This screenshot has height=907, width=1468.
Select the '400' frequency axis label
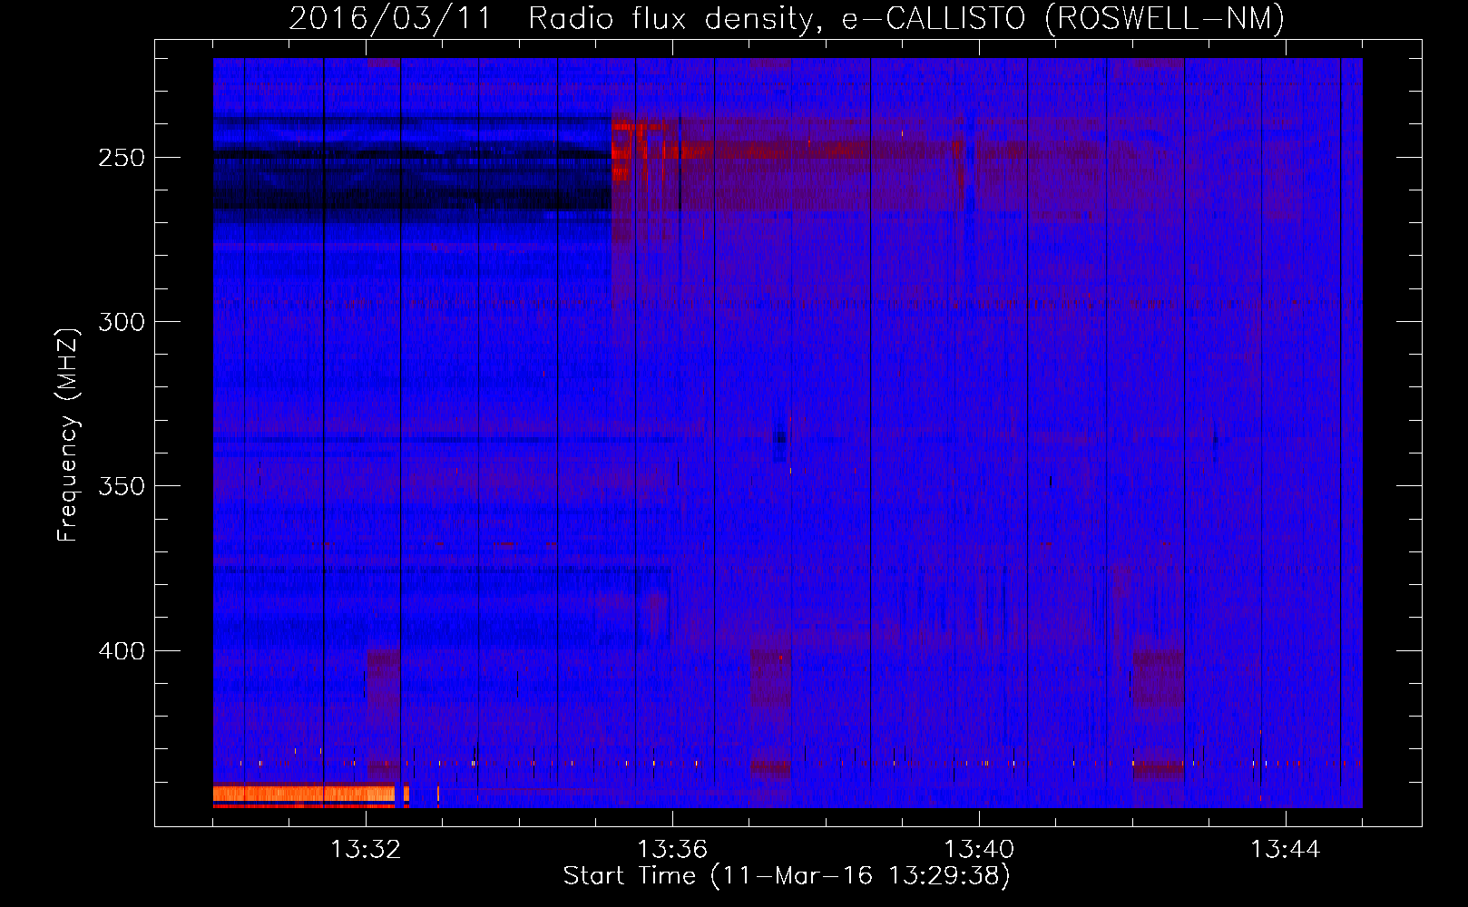[x=122, y=651]
